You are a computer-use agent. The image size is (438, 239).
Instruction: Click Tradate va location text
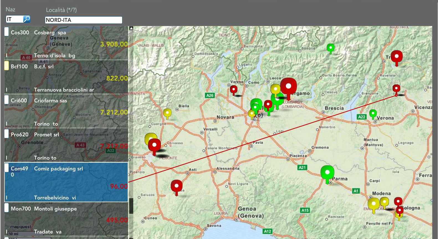[x=48, y=232]
